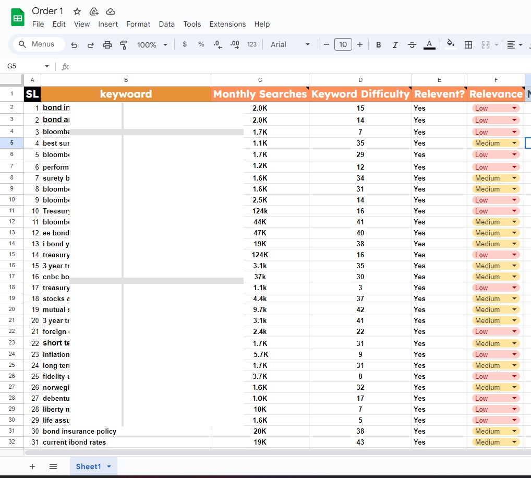Open the fill color picker
Screen dimensions: 531x478
click(451, 45)
